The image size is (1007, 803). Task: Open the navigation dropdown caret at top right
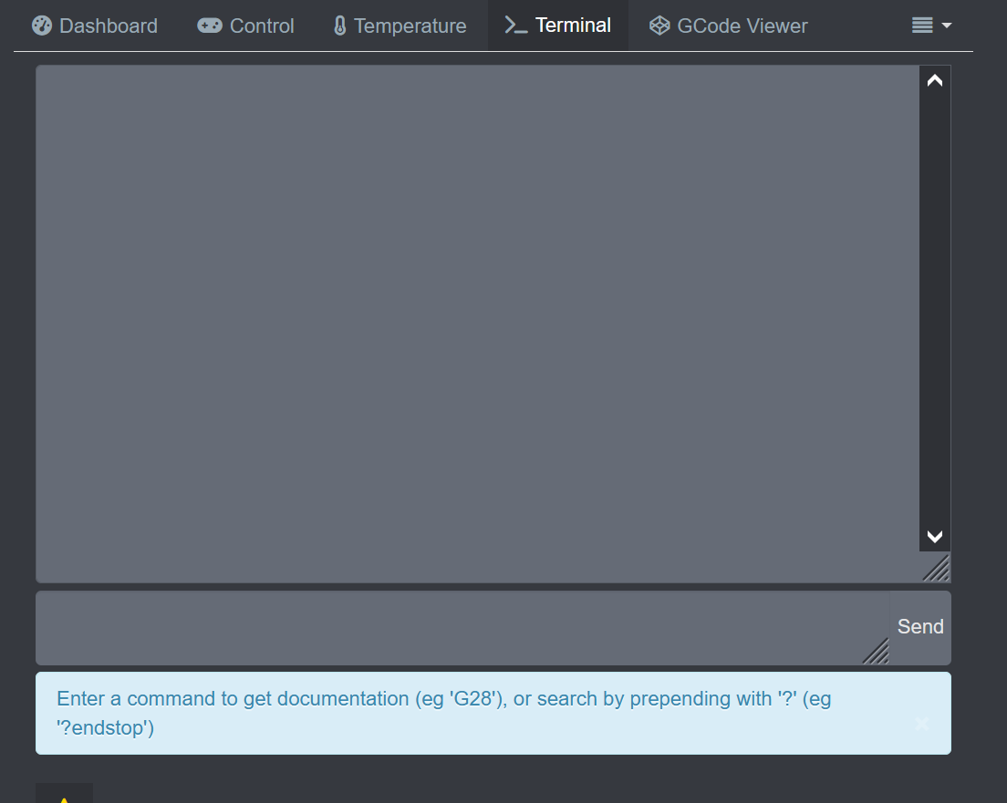click(x=945, y=26)
